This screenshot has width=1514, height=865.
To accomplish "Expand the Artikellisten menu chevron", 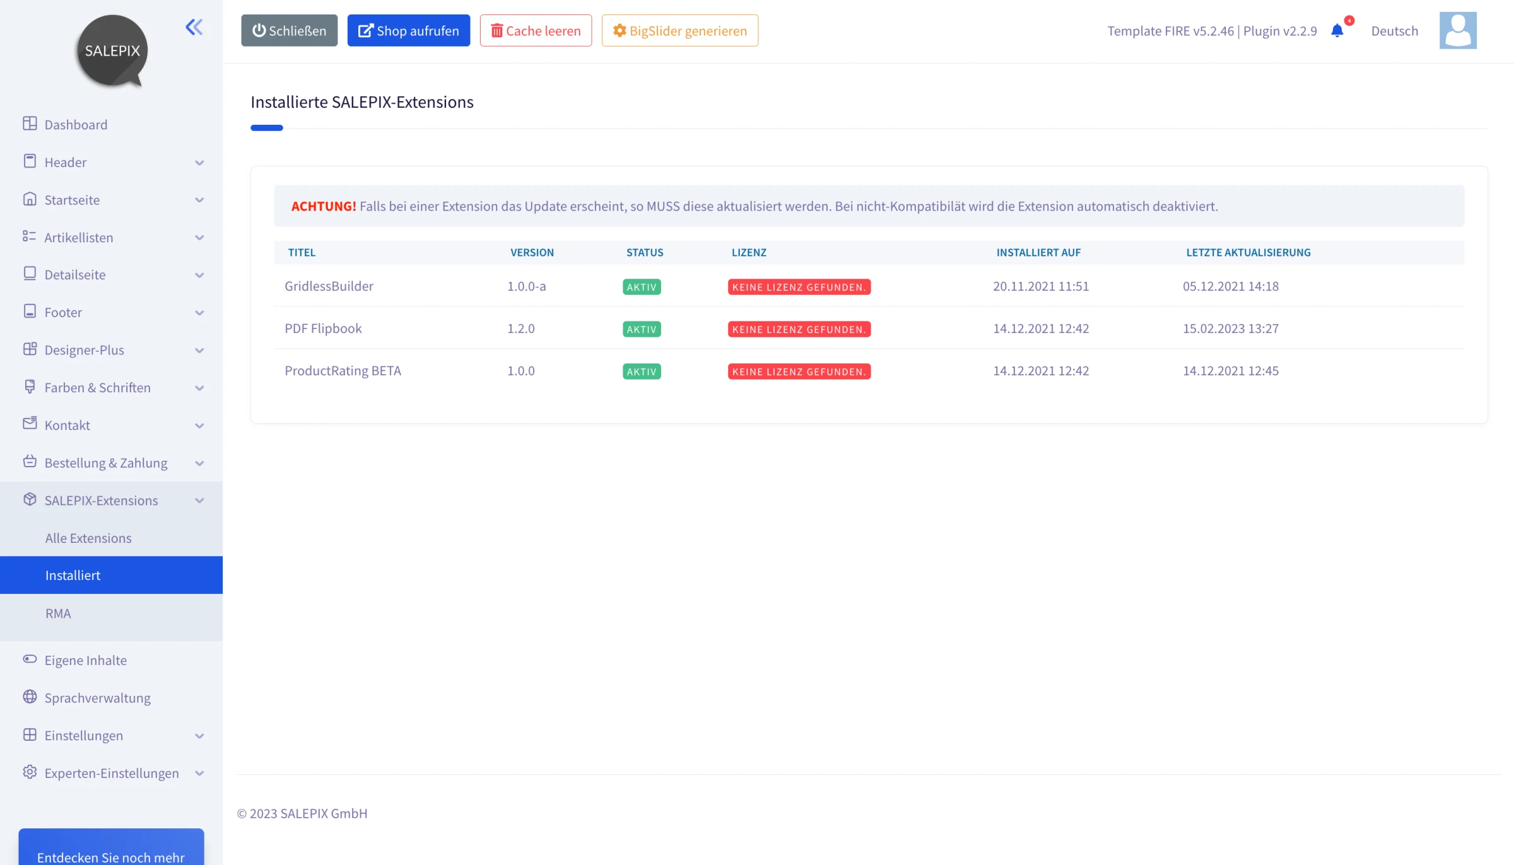I will click(199, 238).
